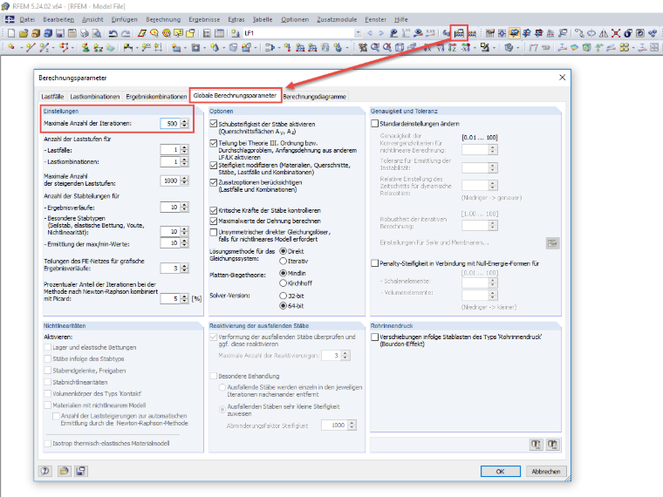Toggle Steifigkeit modifizieren checkbox
The width and height of the screenshot is (663, 497).
214,166
